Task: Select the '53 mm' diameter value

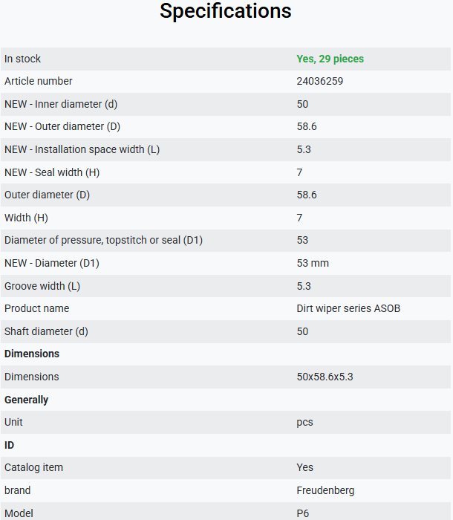Action: (313, 263)
